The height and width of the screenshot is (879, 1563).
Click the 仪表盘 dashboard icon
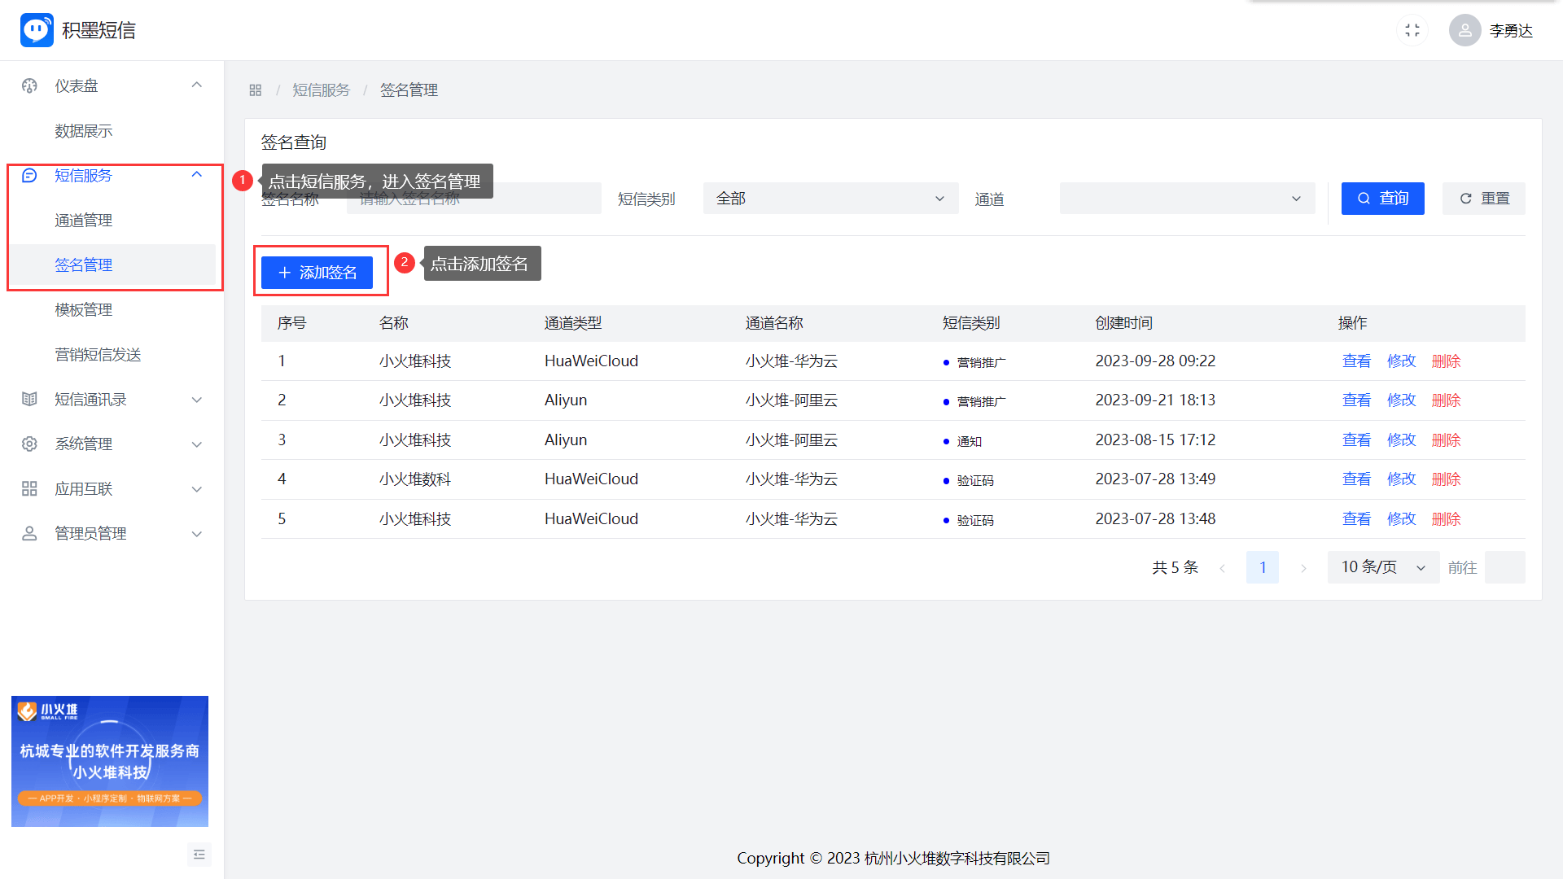point(30,85)
